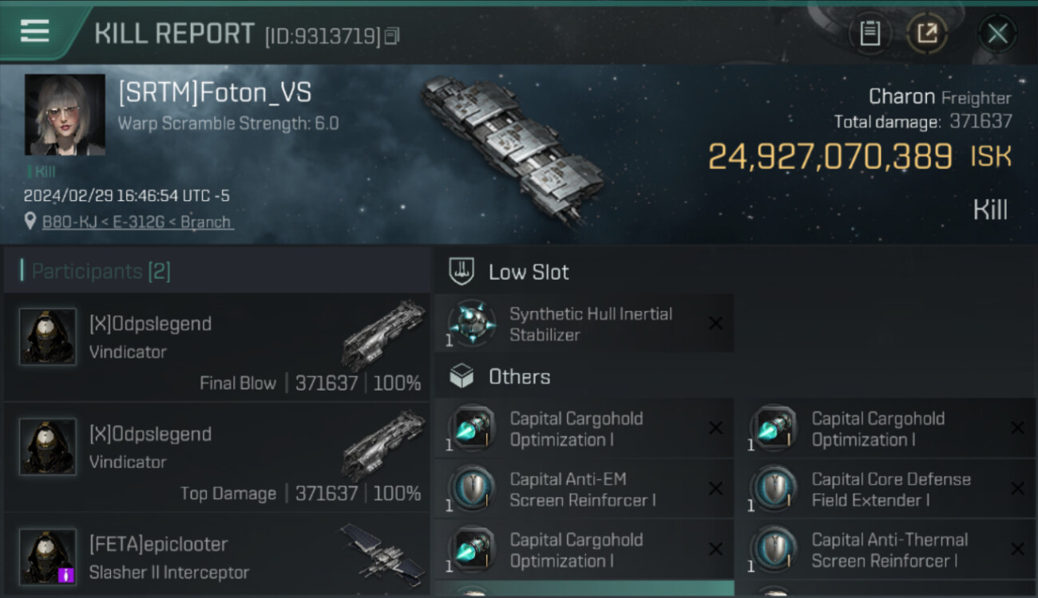The height and width of the screenshot is (598, 1038).
Task: Click the Low Slot section icon
Action: pos(462,271)
